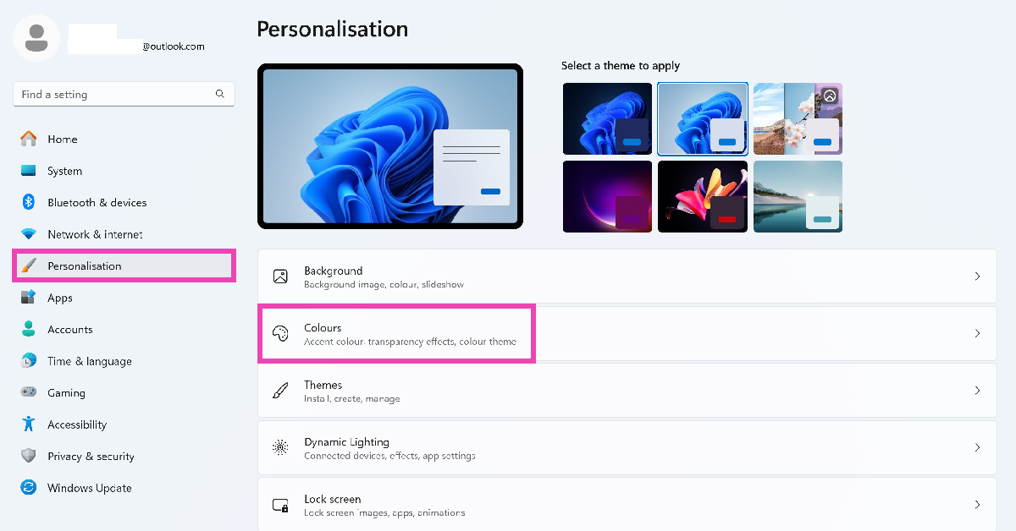Click the Network & internet Wi-Fi icon
Image resolution: width=1016 pixels, height=531 pixels.
point(29,234)
